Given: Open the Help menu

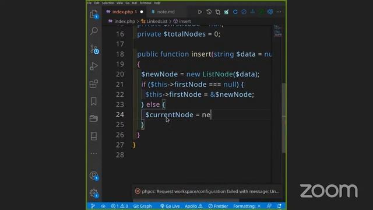Looking at the screenshot, I should [157, 3].
